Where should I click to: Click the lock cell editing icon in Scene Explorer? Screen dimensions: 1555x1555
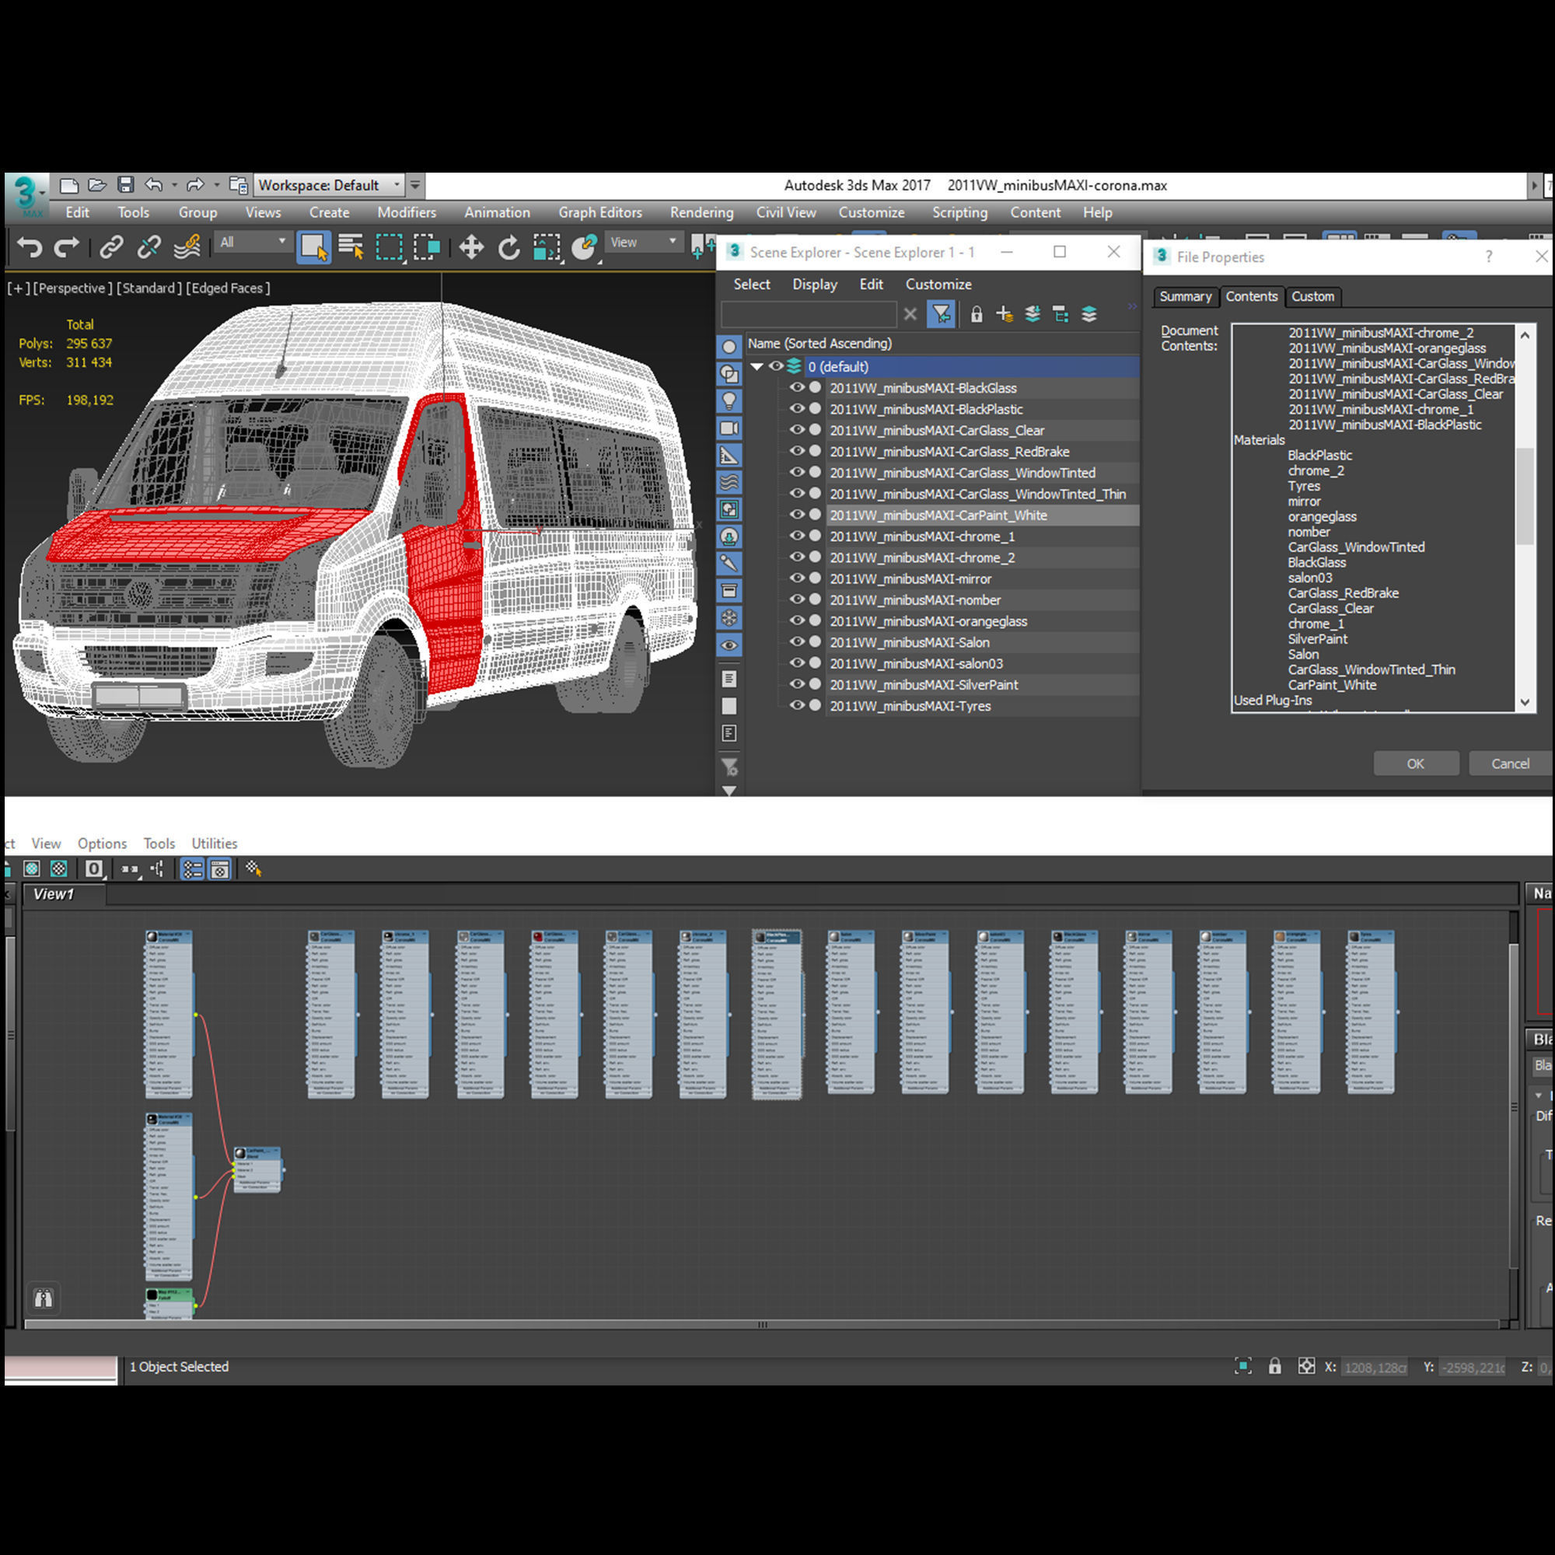tap(977, 314)
